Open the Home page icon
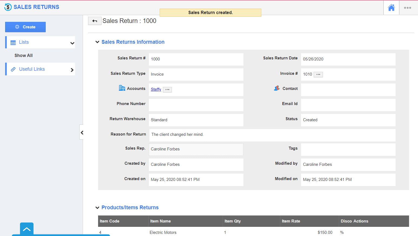 pyautogui.click(x=391, y=8)
